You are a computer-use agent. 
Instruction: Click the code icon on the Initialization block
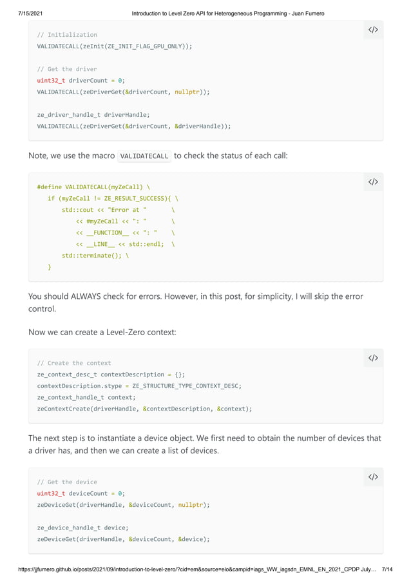tap(373, 30)
